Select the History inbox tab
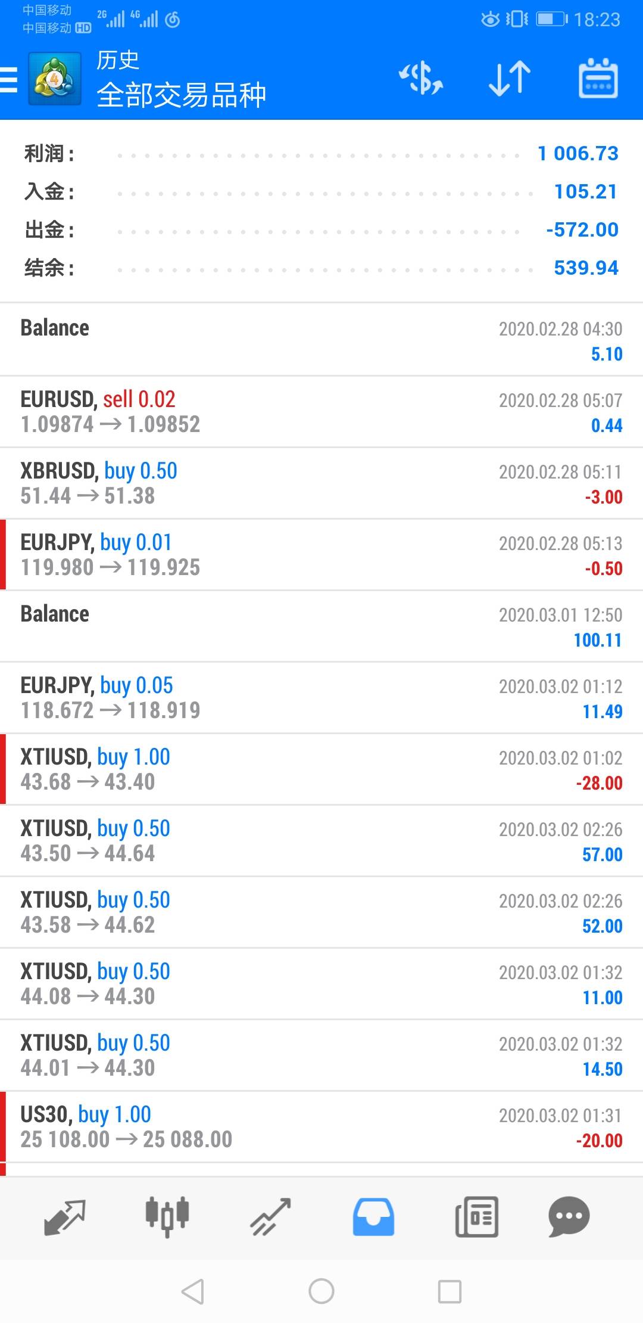643x1323 pixels. (x=373, y=1218)
